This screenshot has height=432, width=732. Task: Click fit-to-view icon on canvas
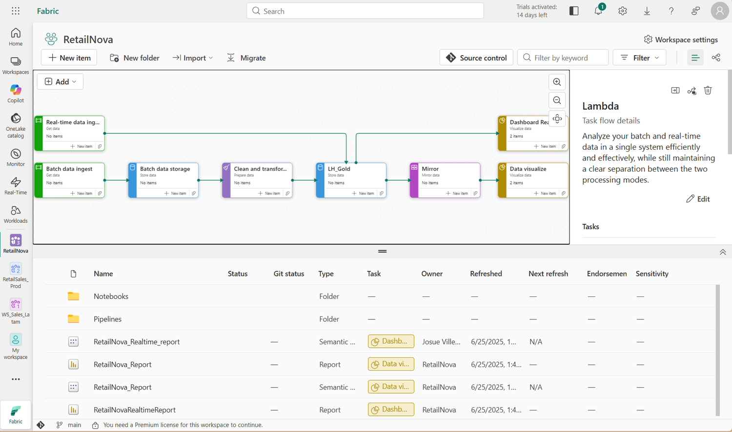pyautogui.click(x=557, y=118)
